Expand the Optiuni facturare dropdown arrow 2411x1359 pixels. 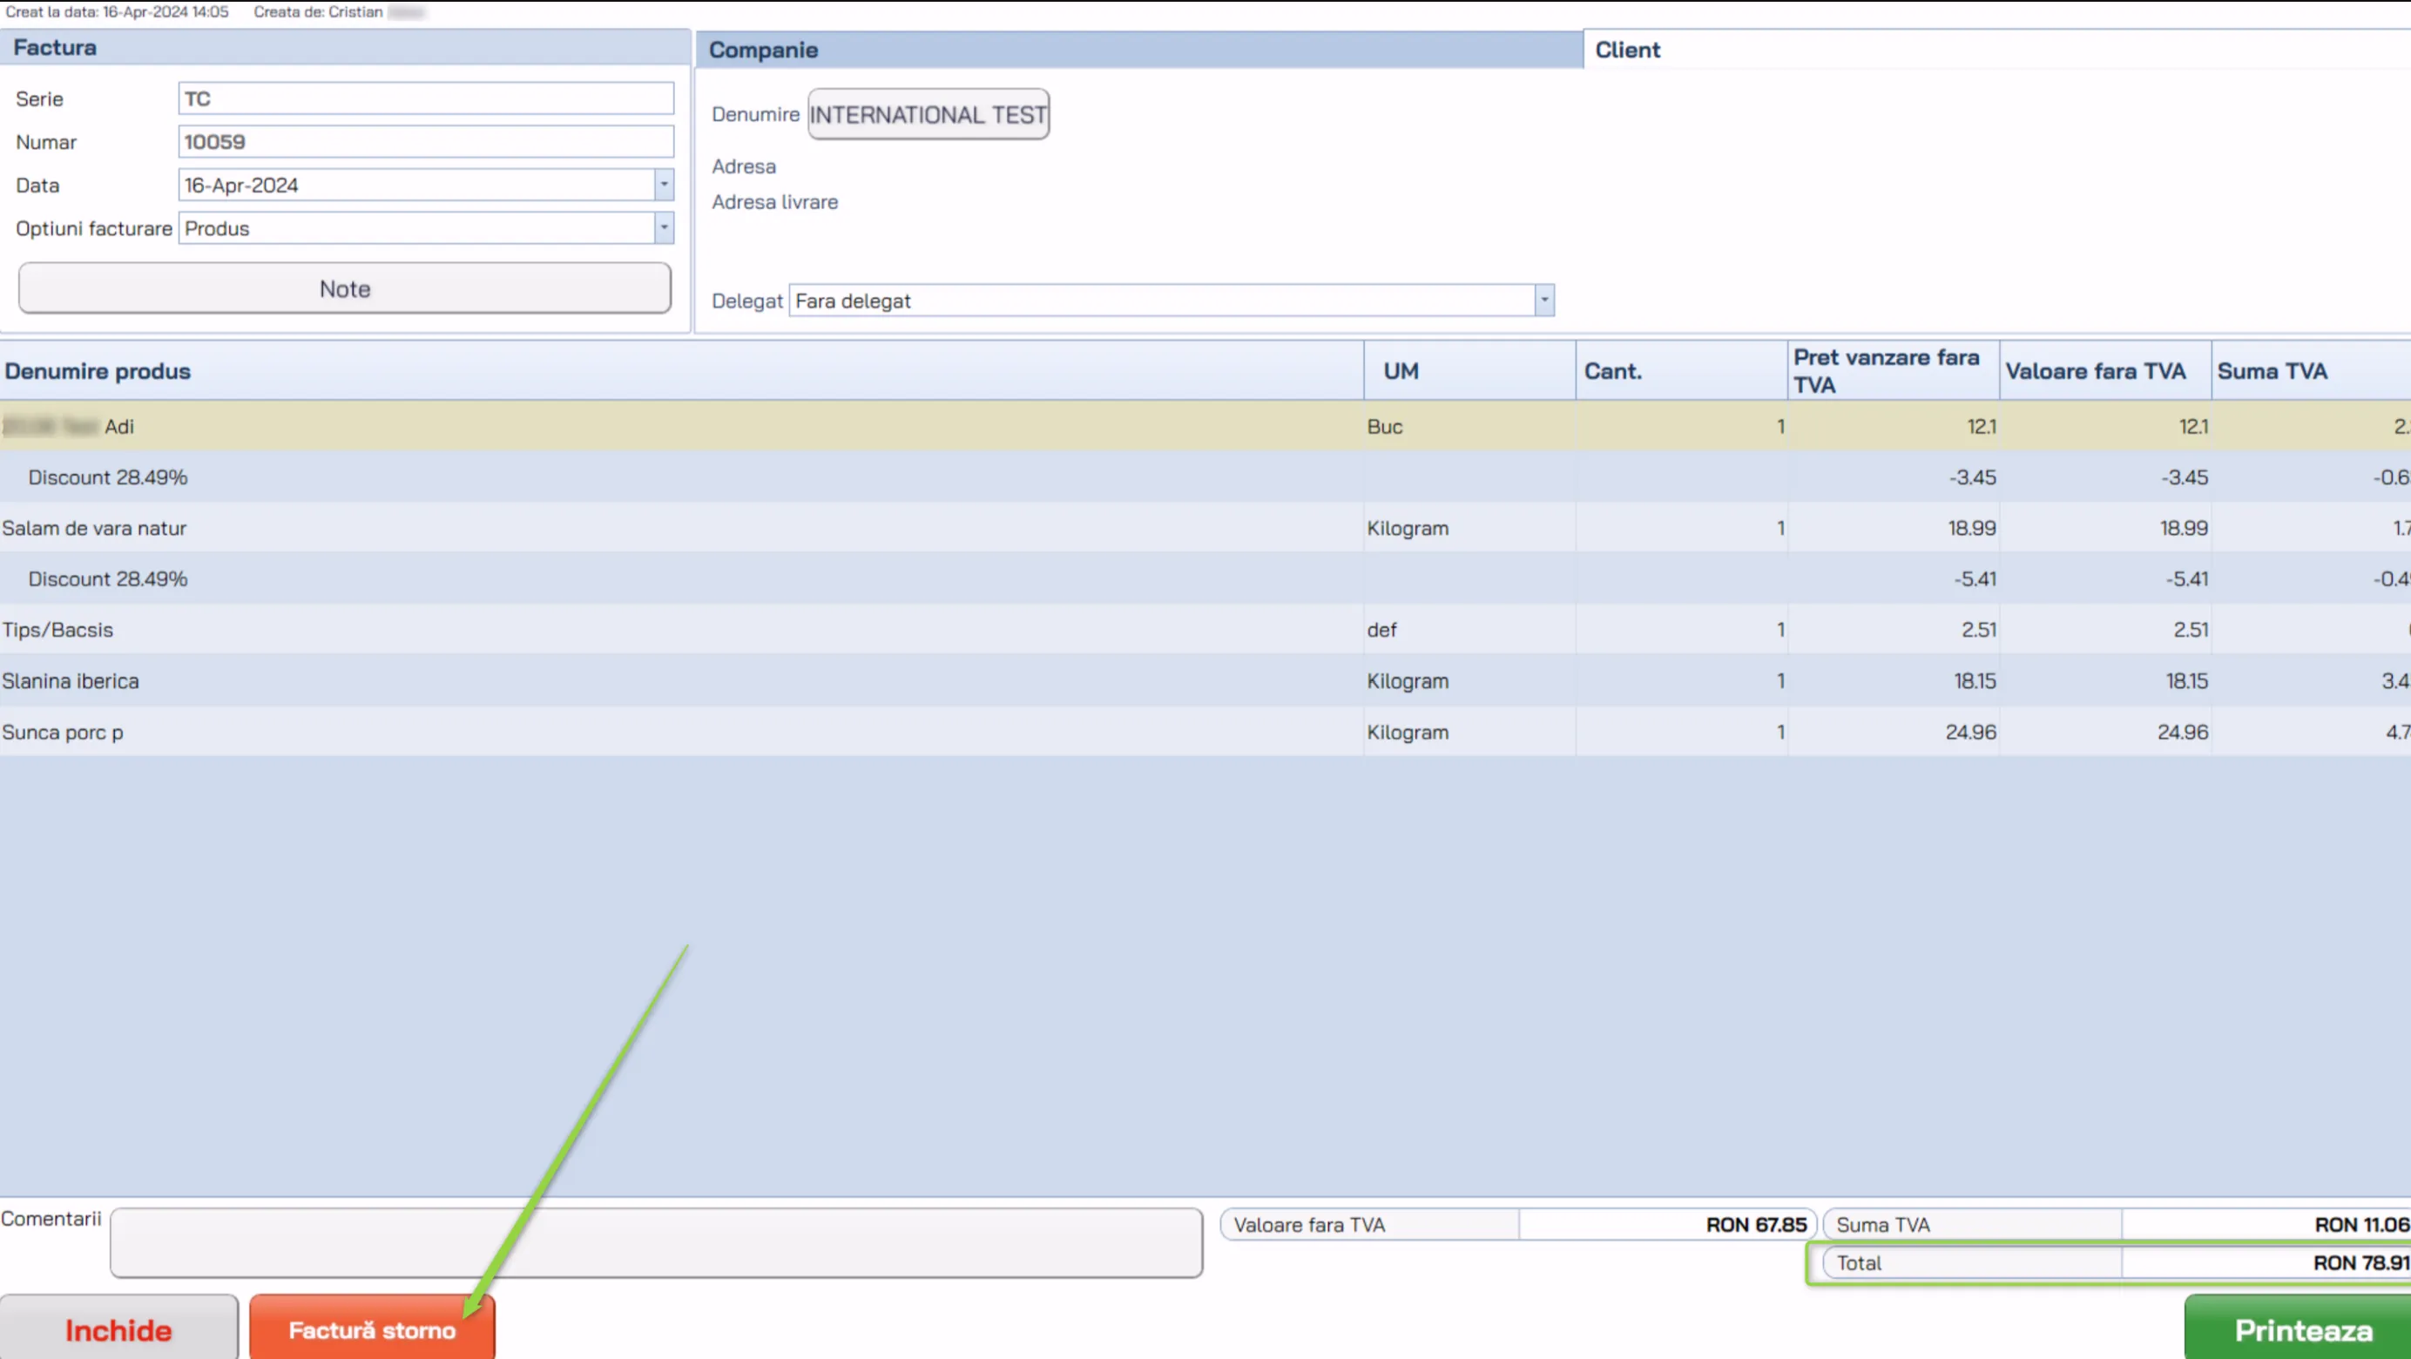664,227
